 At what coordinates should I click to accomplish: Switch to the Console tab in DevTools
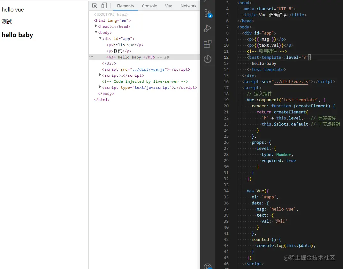point(149,6)
